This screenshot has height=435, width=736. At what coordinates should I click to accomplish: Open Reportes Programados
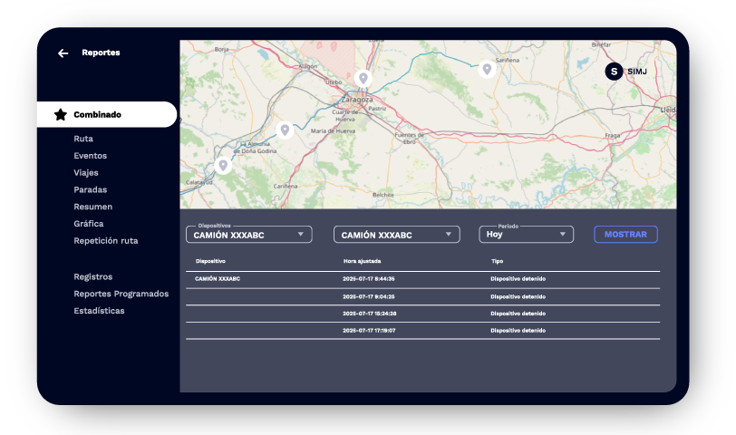pos(121,294)
